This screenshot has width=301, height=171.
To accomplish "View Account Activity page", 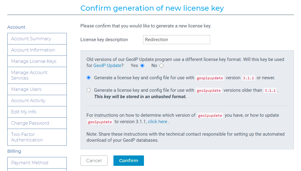I will click(37, 101).
